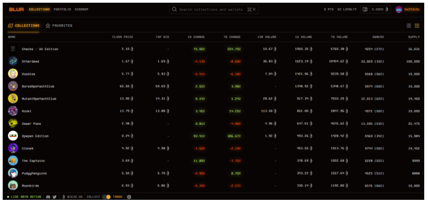Open the Airdrop tab in top navigation

pos(81,10)
